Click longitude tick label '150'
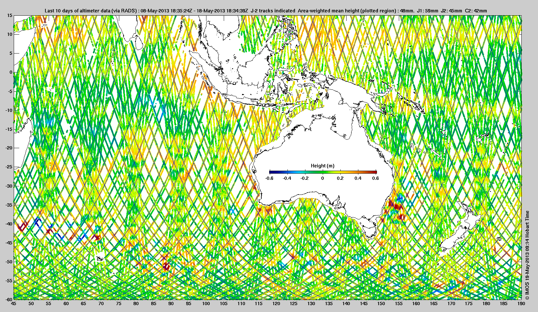 (381, 304)
